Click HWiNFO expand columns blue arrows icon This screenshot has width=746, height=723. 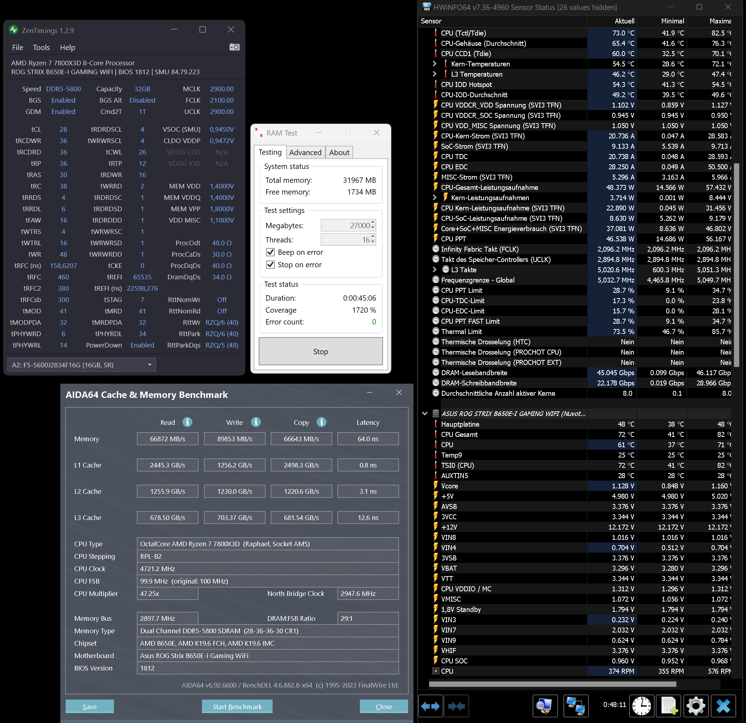[430, 706]
